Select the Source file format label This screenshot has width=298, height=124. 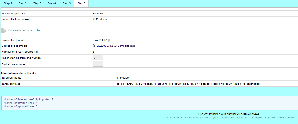pos(13,40)
